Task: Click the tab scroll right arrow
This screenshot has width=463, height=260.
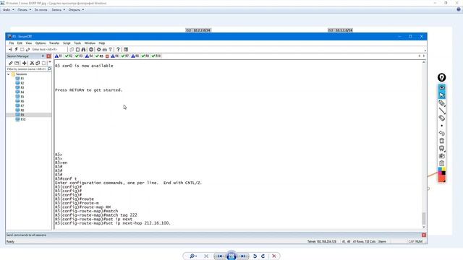Action: [x=424, y=56]
